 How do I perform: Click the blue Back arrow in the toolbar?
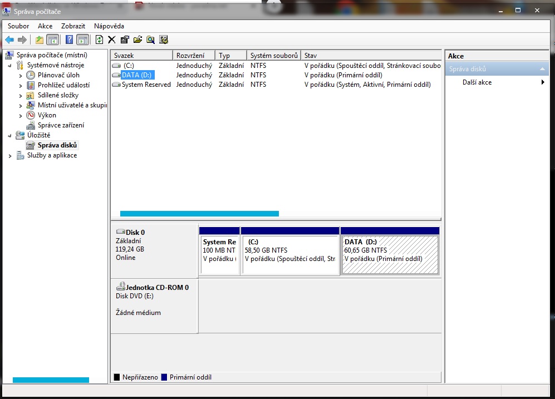tap(9, 40)
